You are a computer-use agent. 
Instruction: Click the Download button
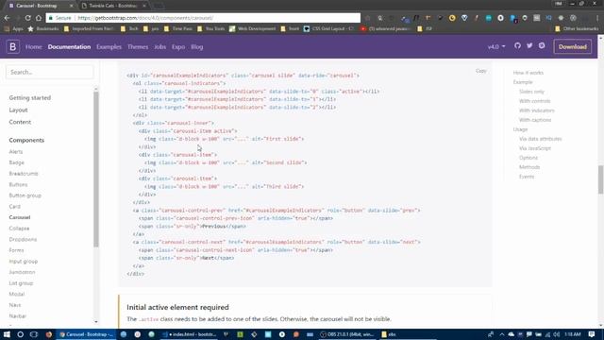click(x=573, y=46)
